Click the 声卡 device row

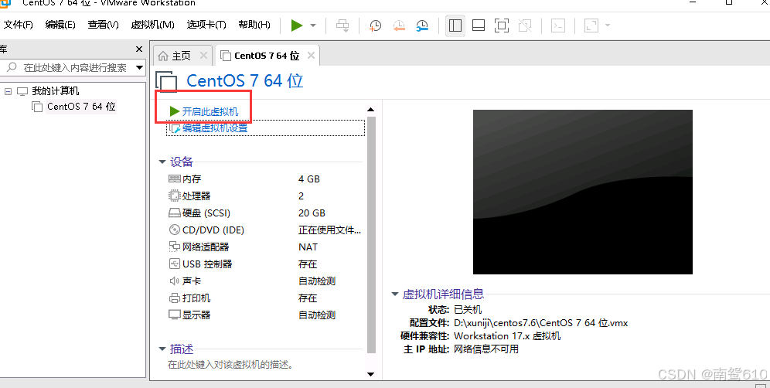click(x=265, y=281)
